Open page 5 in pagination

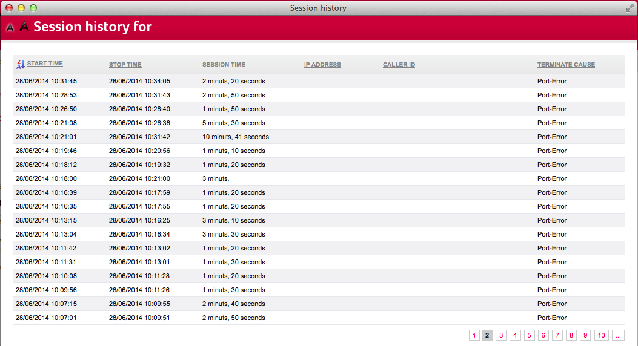(529, 335)
